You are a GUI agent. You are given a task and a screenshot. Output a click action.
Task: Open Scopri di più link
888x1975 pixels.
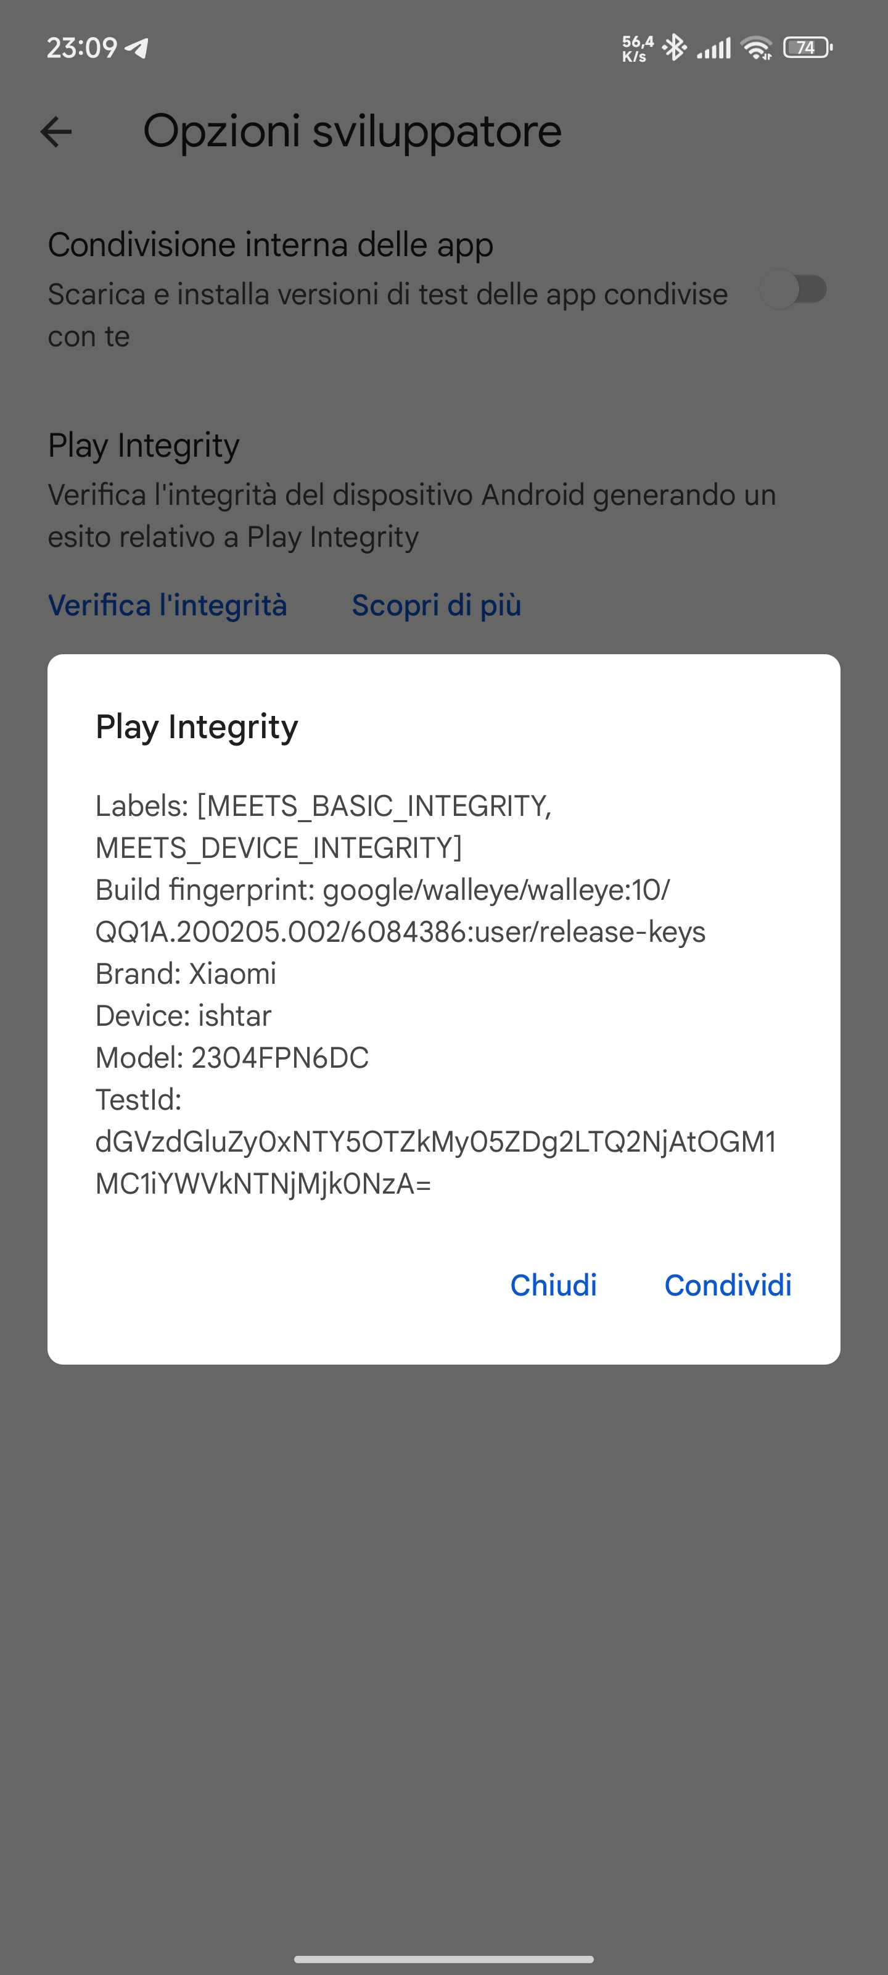coord(437,605)
